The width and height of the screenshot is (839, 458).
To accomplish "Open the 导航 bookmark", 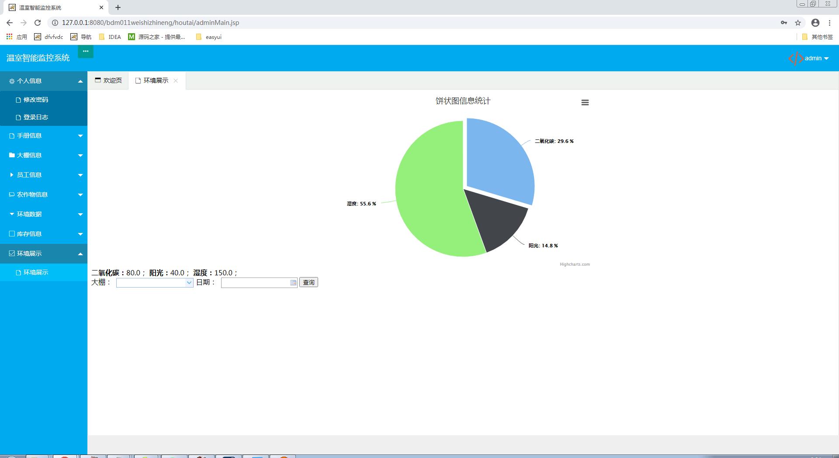I will coord(81,37).
